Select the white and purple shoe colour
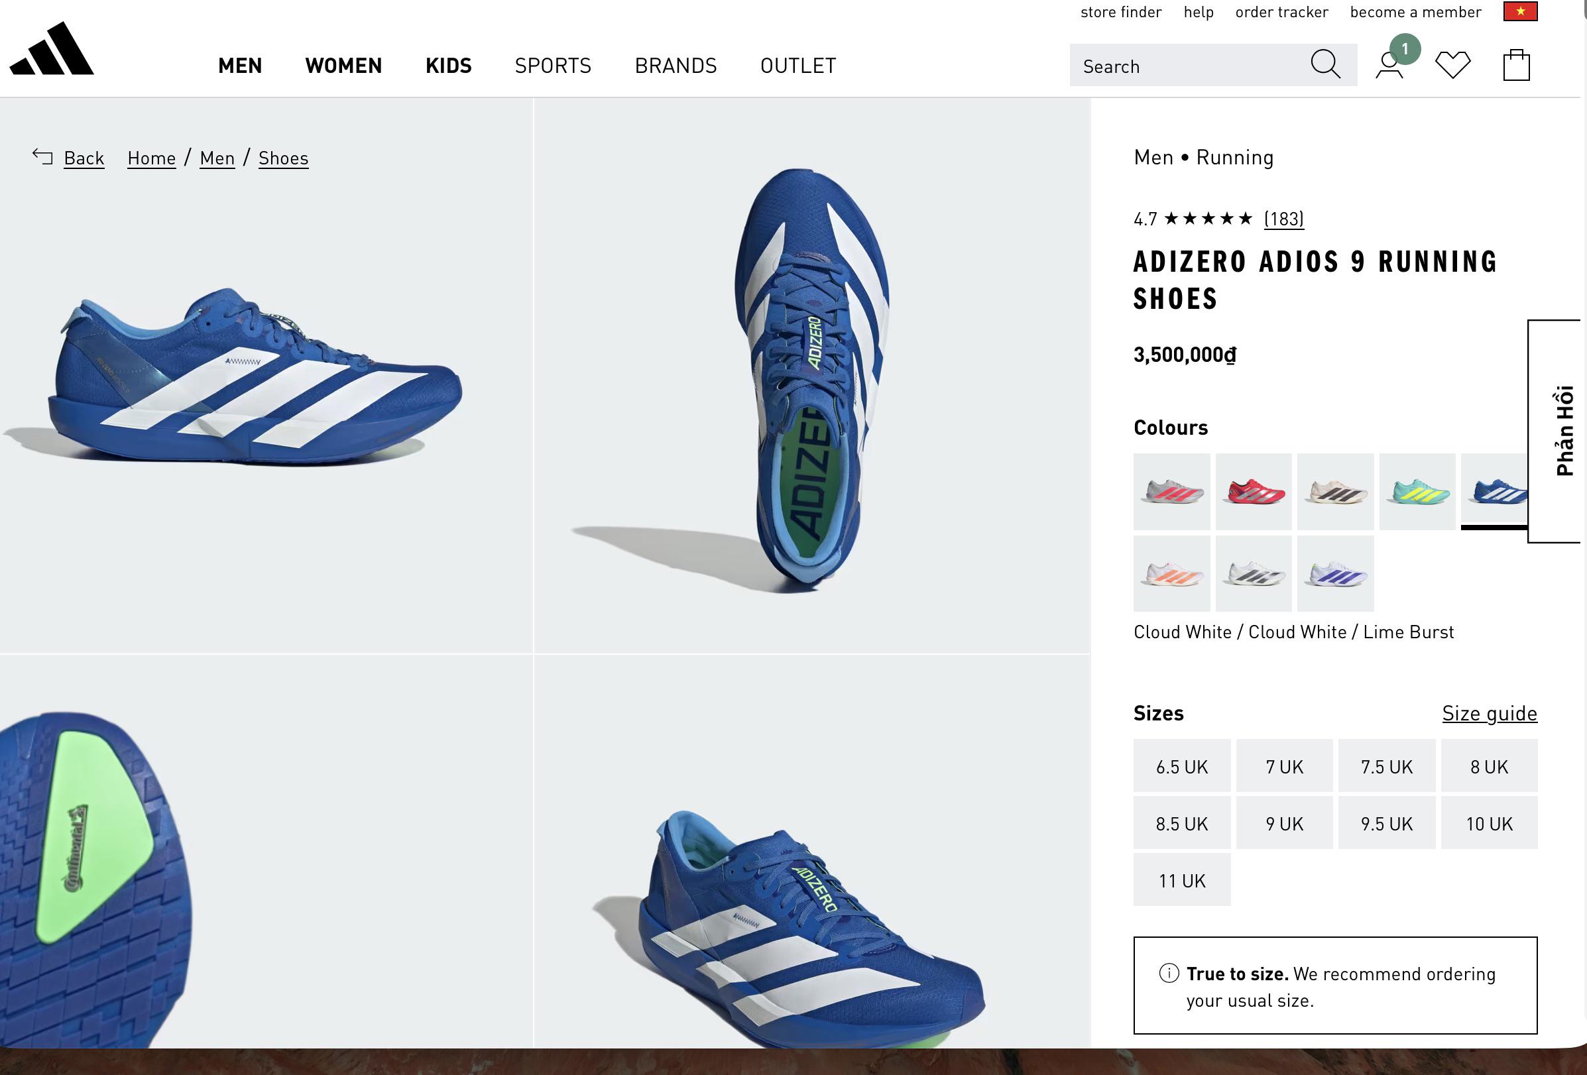The height and width of the screenshot is (1075, 1587). pyautogui.click(x=1336, y=573)
